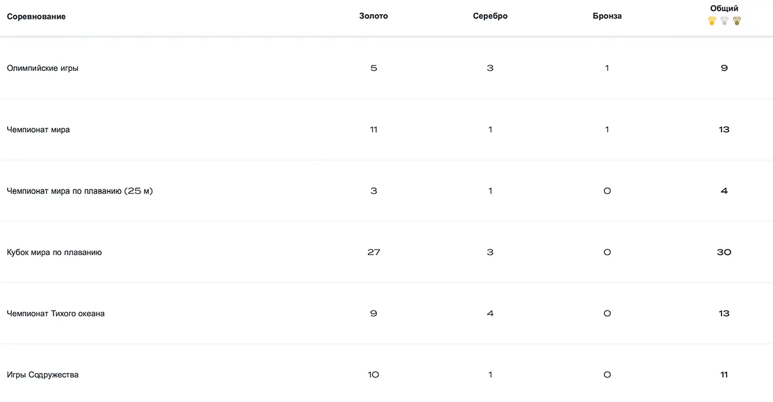
Task: Open the Олимпийские игры row
Action: click(43, 68)
